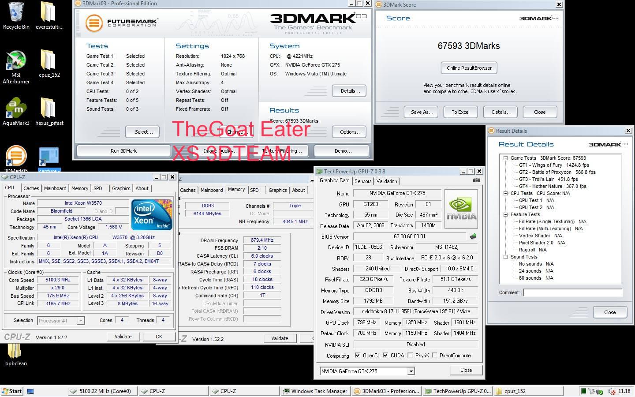The width and height of the screenshot is (635, 397).
Task: Switch to the Caches tab in CPU-Z
Action: pos(31,188)
